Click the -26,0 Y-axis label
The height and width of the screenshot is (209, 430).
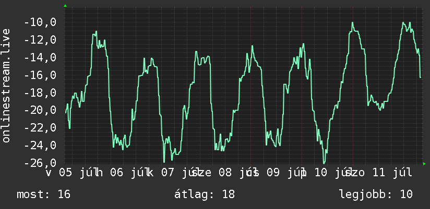coord(40,163)
